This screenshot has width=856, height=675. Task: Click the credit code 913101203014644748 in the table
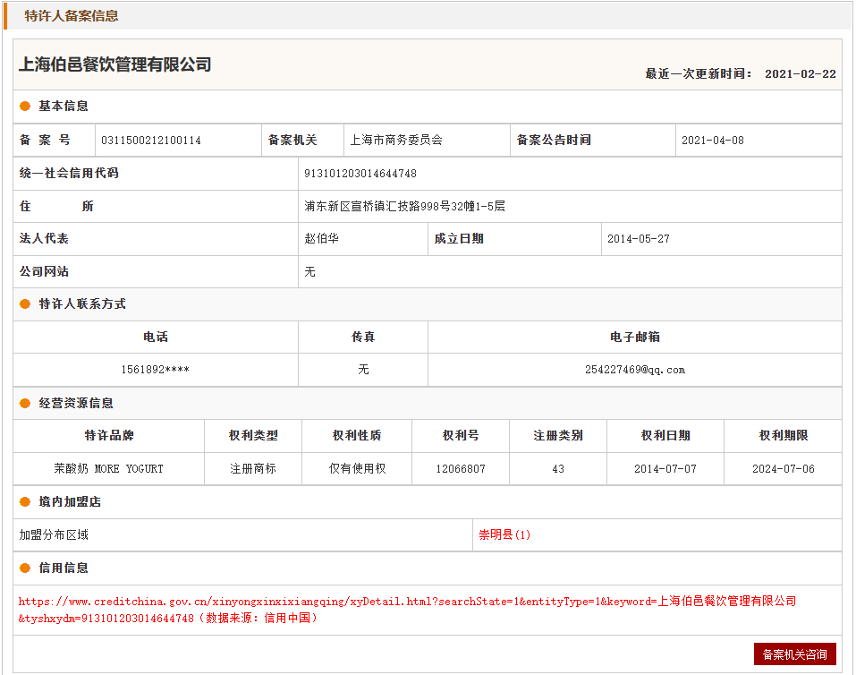pos(360,174)
